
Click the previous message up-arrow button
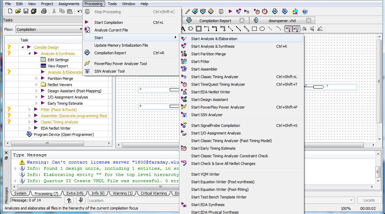pos(69,200)
